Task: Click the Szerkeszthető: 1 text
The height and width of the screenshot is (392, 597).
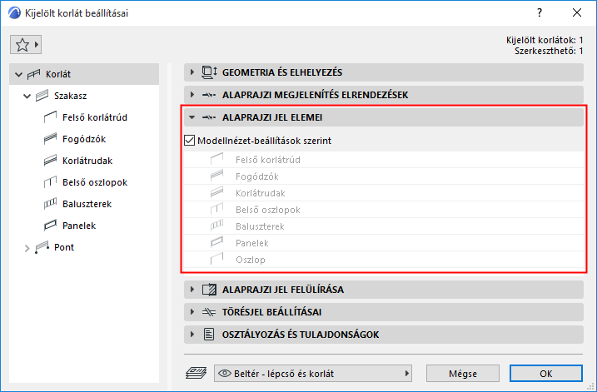Action: coord(549,51)
